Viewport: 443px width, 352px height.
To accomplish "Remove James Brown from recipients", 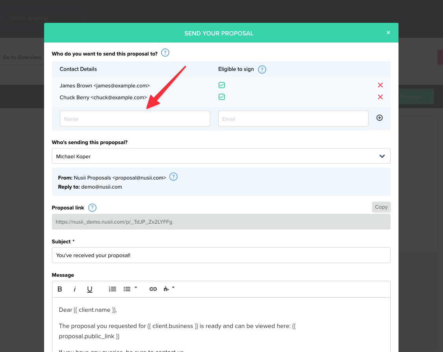I will (x=380, y=85).
